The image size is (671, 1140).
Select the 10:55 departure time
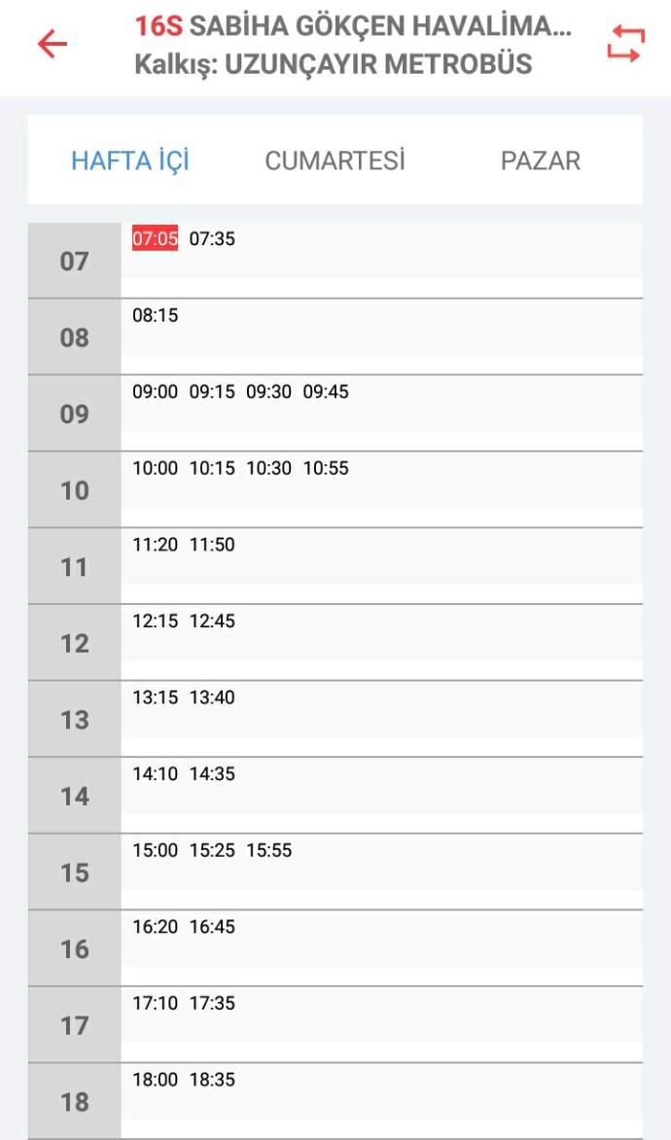pyautogui.click(x=326, y=468)
